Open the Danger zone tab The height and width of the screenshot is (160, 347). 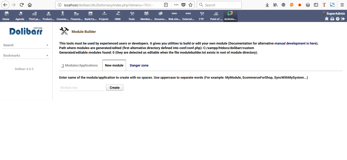coord(139,65)
